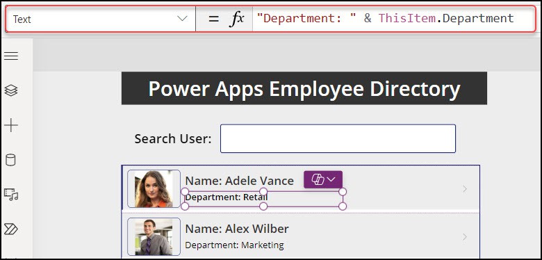Click the equals sign in formula bar
This screenshot has width=542, height=260.
point(213,19)
